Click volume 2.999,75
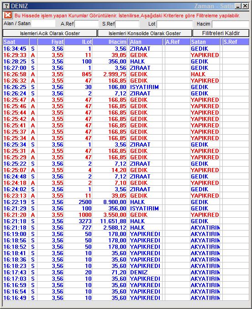 point(115,74)
